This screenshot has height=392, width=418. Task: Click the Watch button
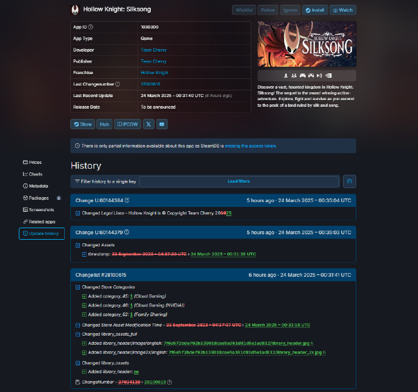[343, 10]
